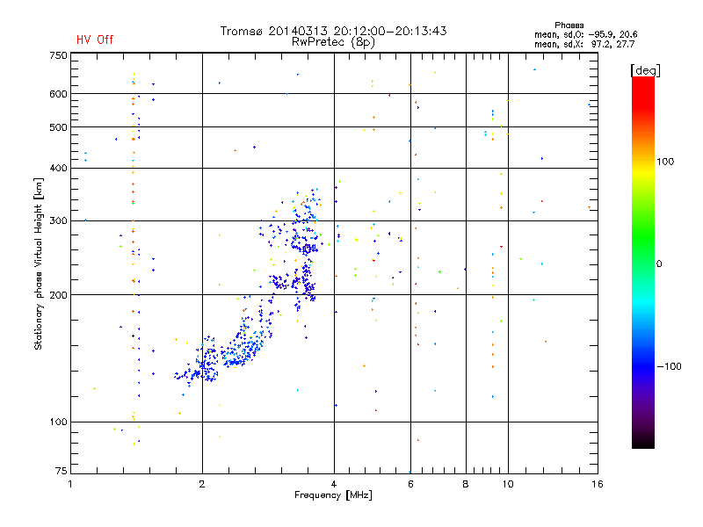
Task: Click the 'RwPretec (8p)' subtitle
Action: point(333,42)
